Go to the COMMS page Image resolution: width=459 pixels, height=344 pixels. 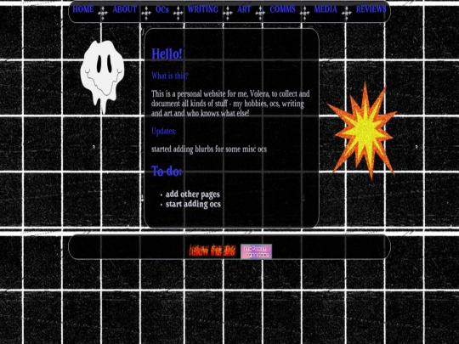(x=282, y=9)
